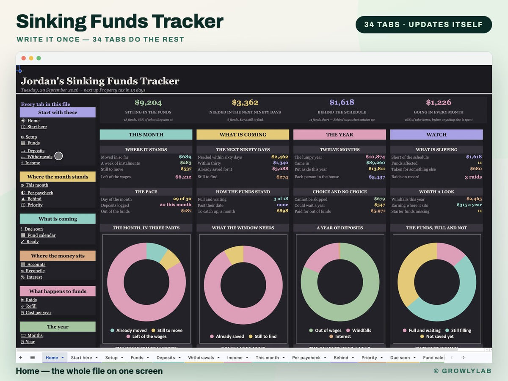The width and height of the screenshot is (508, 381).
Task: Click the Not saved yet legend entry
Action: pyautogui.click(x=437, y=337)
